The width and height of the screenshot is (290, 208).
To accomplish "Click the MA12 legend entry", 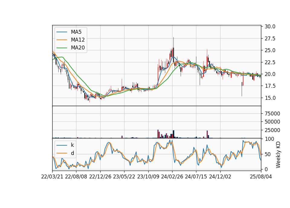I will point(71,40).
